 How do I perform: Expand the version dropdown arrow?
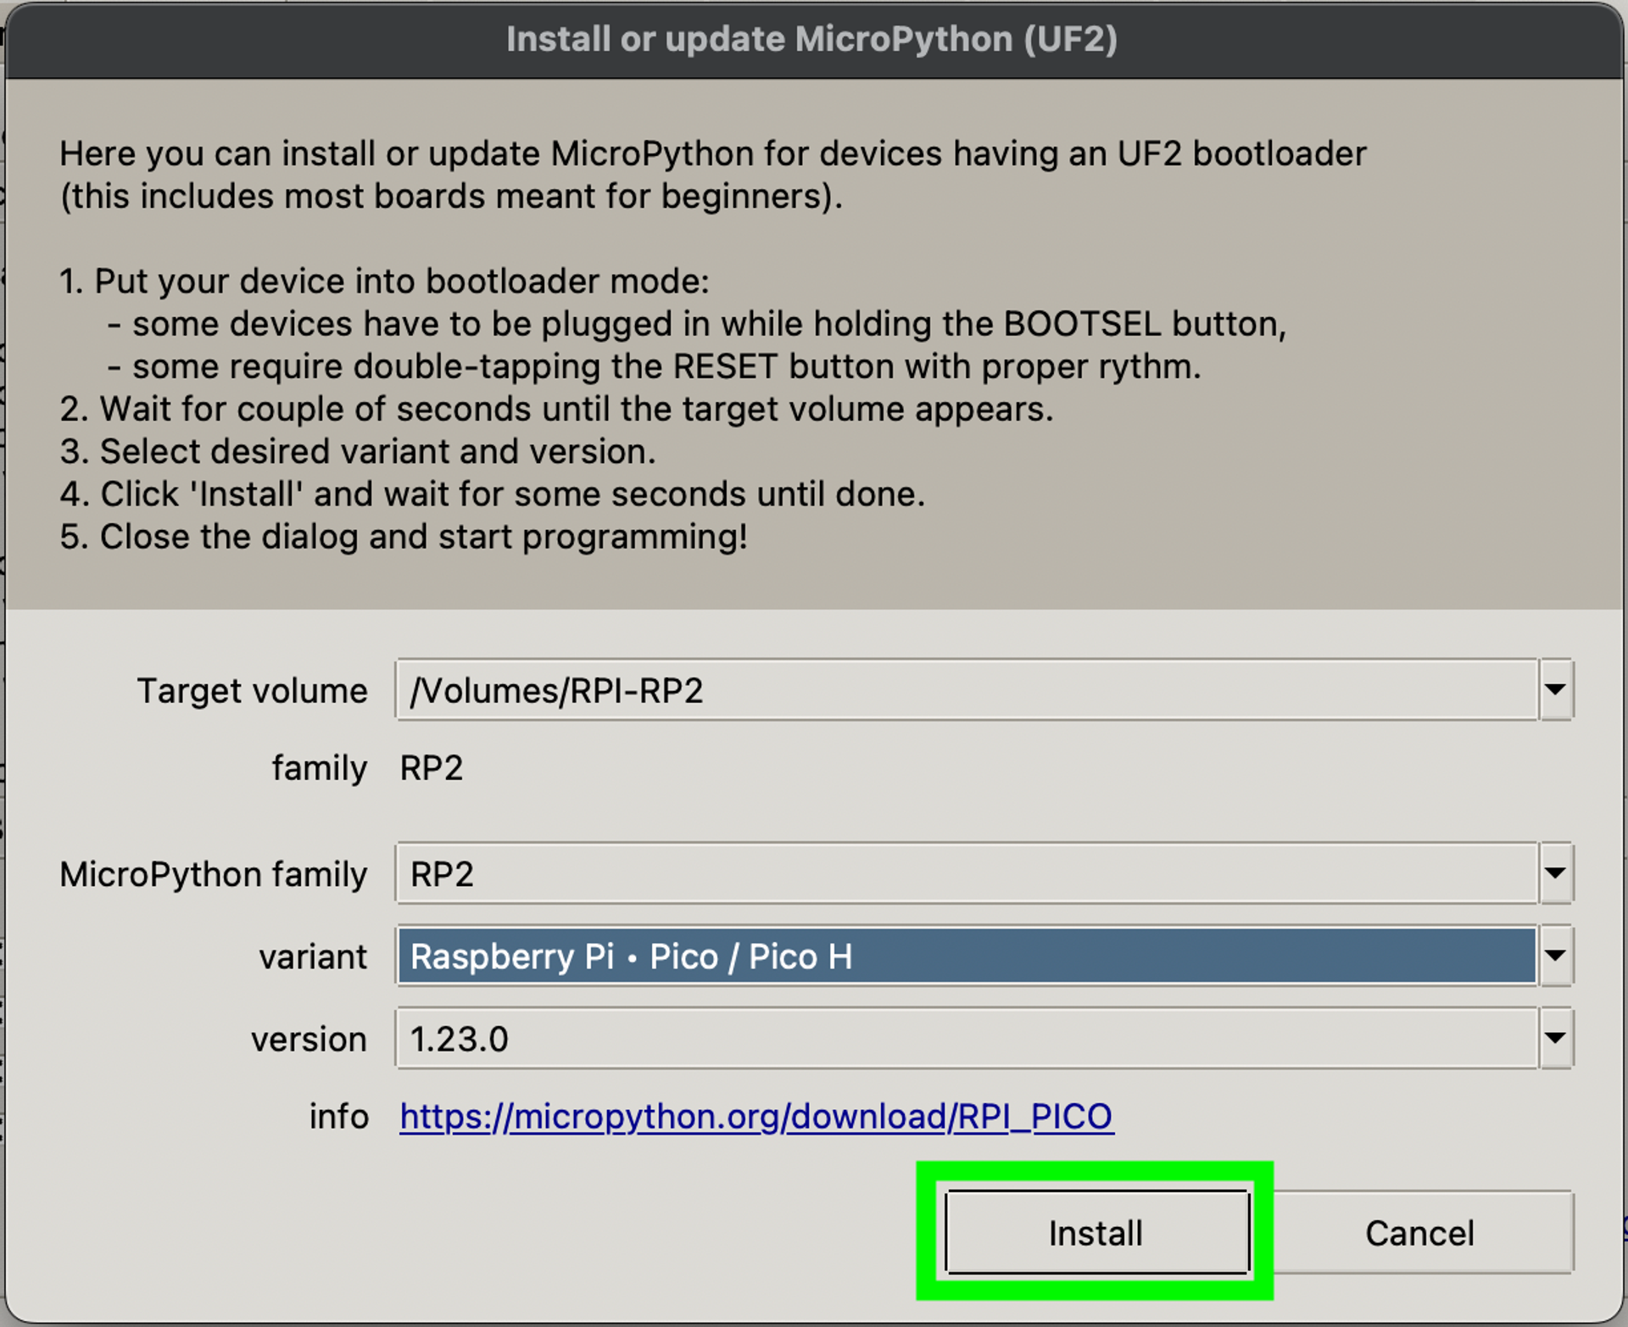pyautogui.click(x=1555, y=1038)
